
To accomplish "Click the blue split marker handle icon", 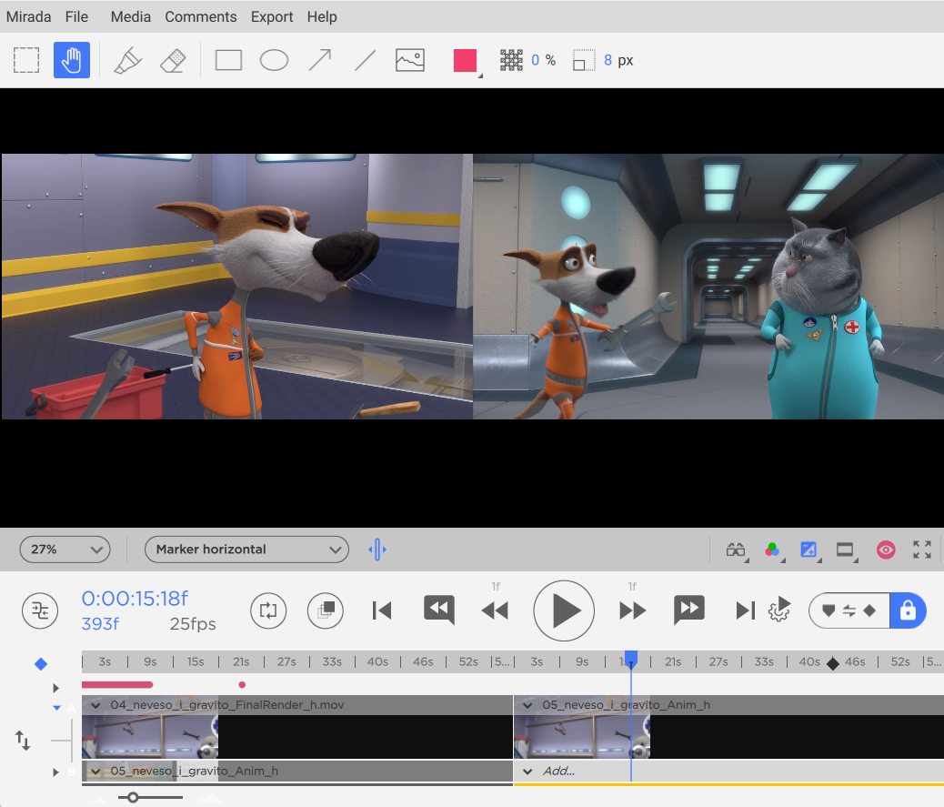I will [377, 550].
